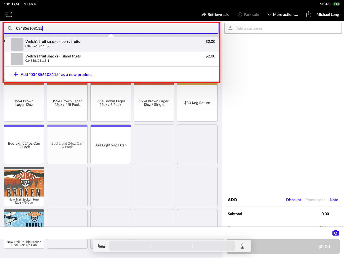Expand the More actions... menu

tap(283, 14)
